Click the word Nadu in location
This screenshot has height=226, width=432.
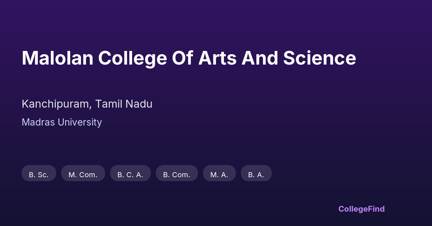pyautogui.click(x=139, y=104)
